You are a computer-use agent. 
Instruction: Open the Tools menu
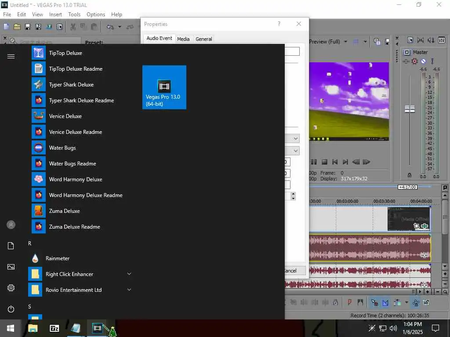pos(74,14)
